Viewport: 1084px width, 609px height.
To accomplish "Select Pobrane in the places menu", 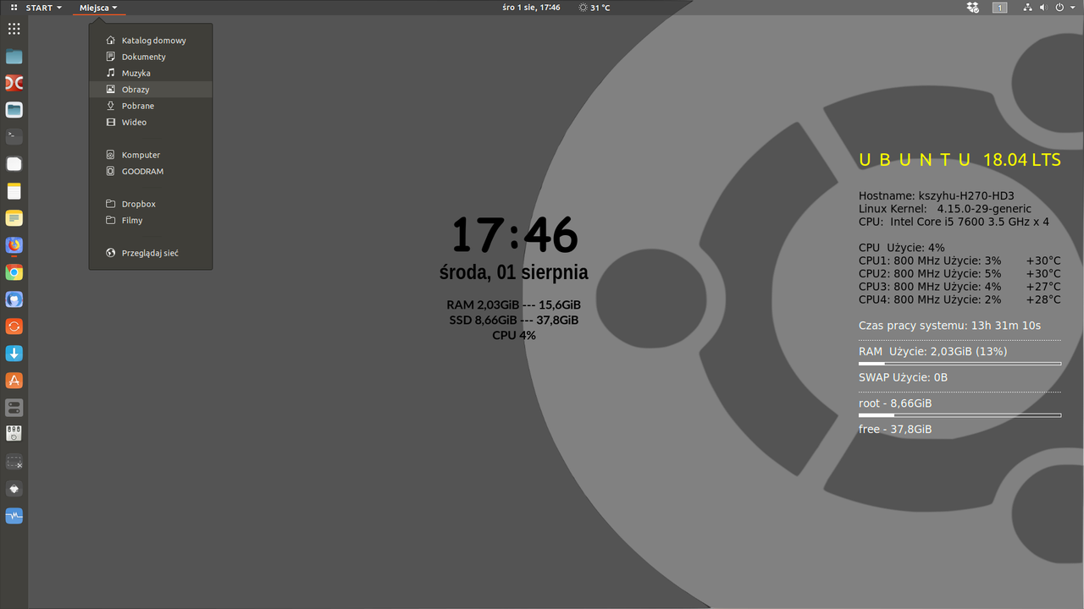I will (x=151, y=106).
